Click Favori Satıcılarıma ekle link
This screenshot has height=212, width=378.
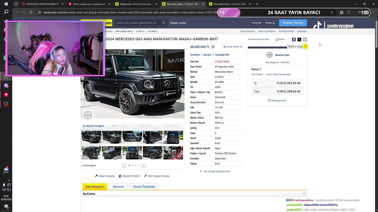(278, 74)
